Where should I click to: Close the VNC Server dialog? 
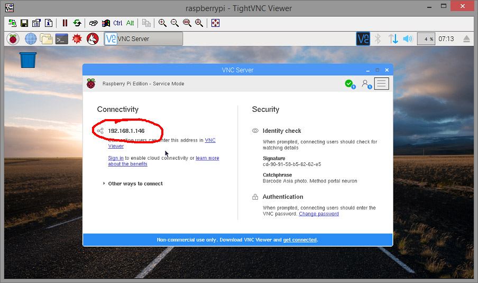click(387, 70)
